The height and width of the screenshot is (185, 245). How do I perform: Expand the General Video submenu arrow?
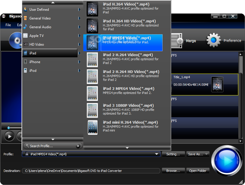(79, 18)
